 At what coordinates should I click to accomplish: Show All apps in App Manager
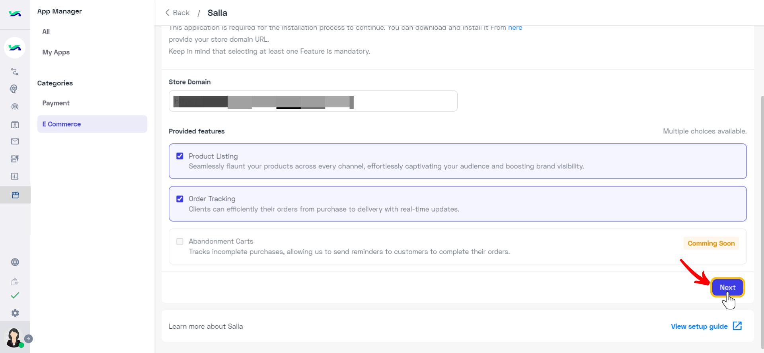[46, 31]
